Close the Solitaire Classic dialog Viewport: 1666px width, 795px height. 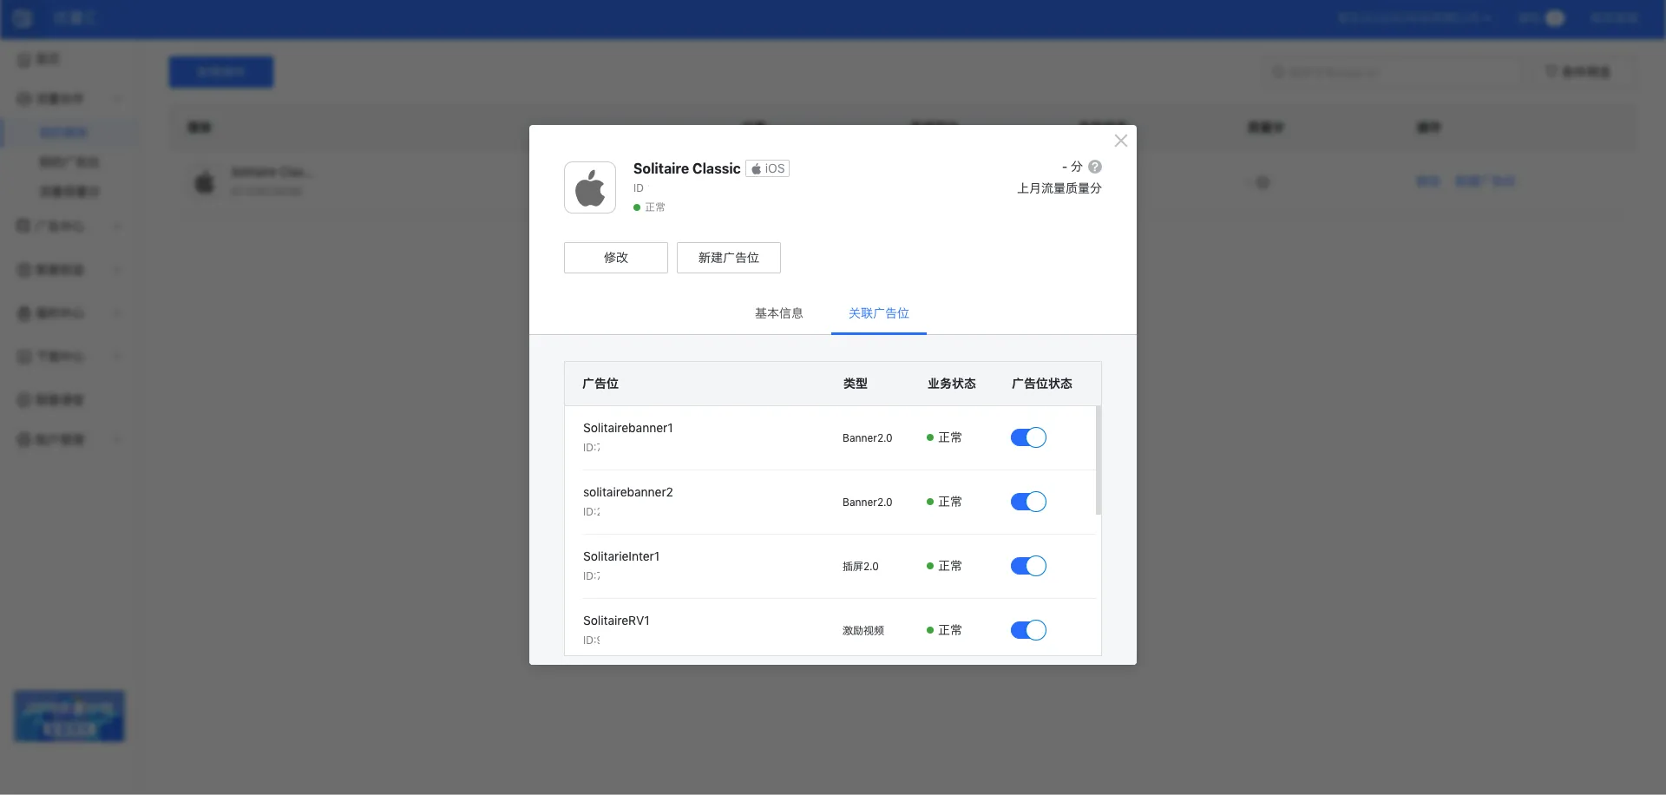[x=1120, y=141]
